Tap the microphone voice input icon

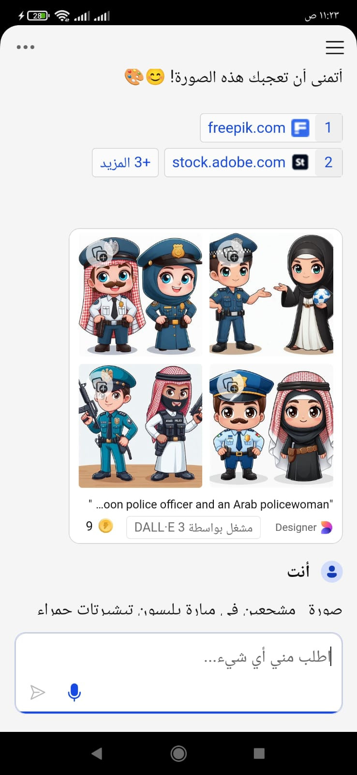click(74, 692)
